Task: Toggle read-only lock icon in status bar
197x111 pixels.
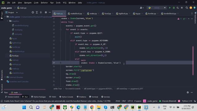Action: point(195,101)
